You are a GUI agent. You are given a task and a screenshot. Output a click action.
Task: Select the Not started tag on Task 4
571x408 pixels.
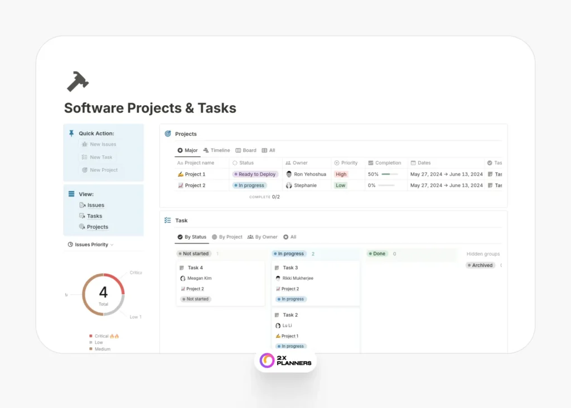pyautogui.click(x=195, y=299)
